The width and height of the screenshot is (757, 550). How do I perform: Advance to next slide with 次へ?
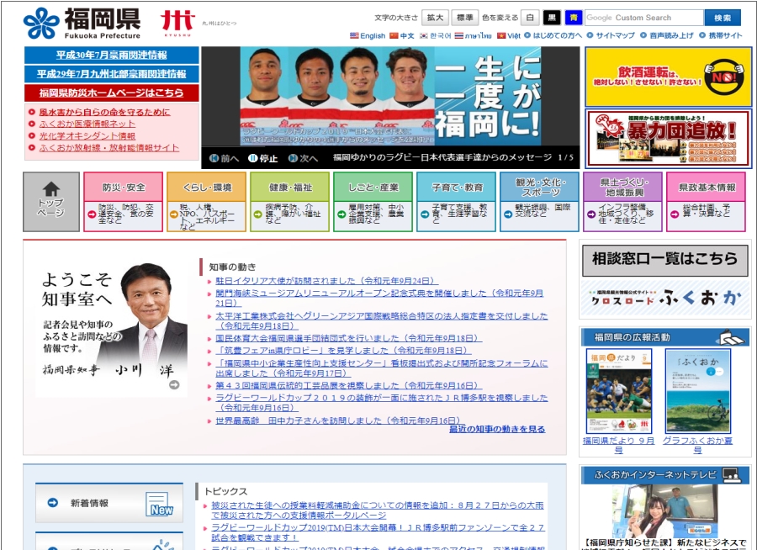(x=303, y=158)
